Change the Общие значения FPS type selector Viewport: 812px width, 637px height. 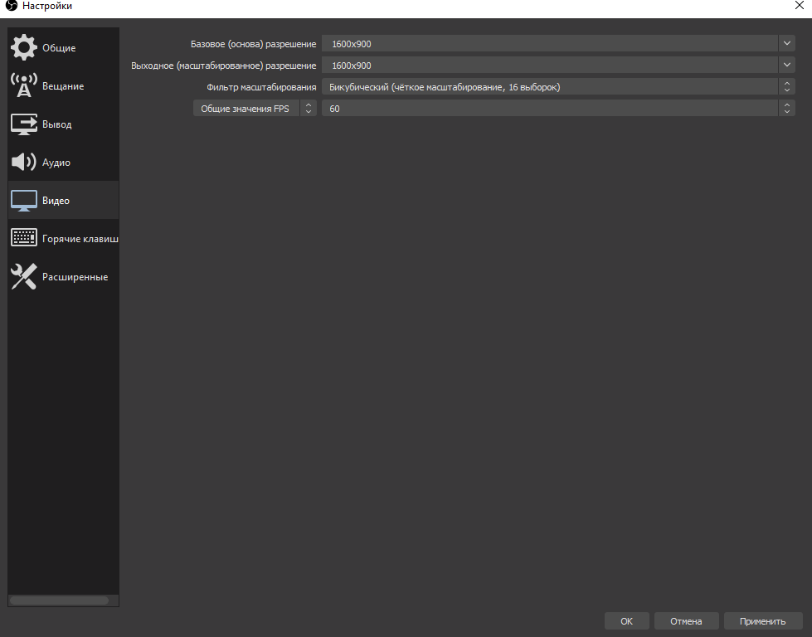(308, 108)
